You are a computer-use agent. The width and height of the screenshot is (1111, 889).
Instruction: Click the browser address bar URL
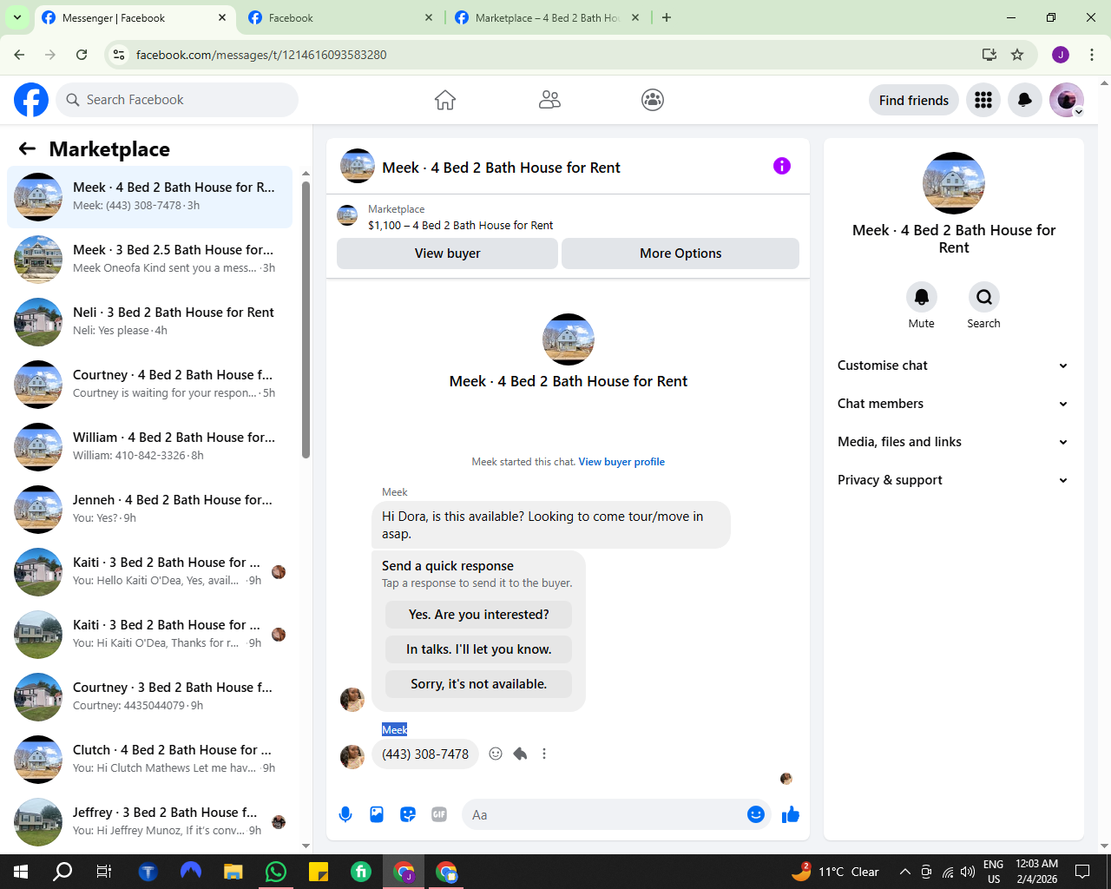tap(261, 55)
